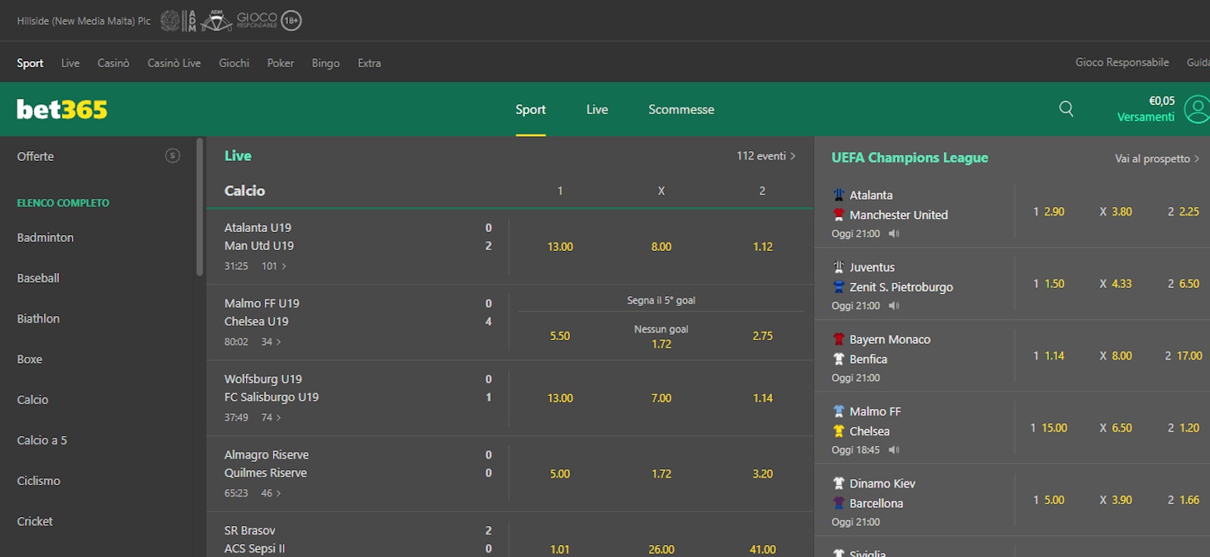This screenshot has width=1210, height=557.
Task: Click the Zenit S. Pietroburgo shirt icon
Action: tap(839, 286)
